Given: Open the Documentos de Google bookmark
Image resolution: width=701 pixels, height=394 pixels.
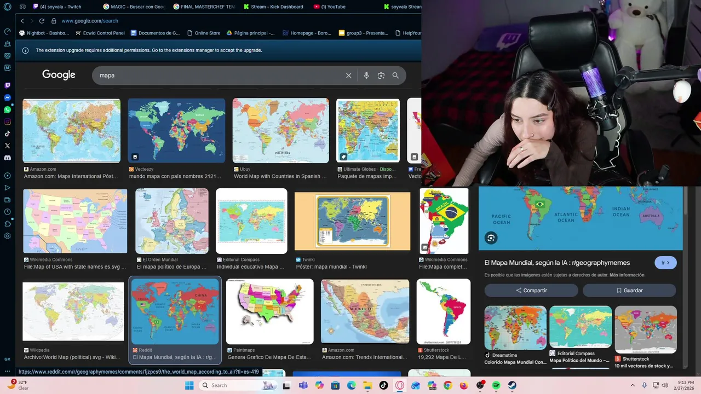Looking at the screenshot, I should 155,33.
